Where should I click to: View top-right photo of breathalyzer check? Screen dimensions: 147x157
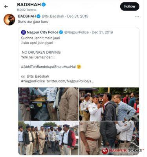coord(109,104)
